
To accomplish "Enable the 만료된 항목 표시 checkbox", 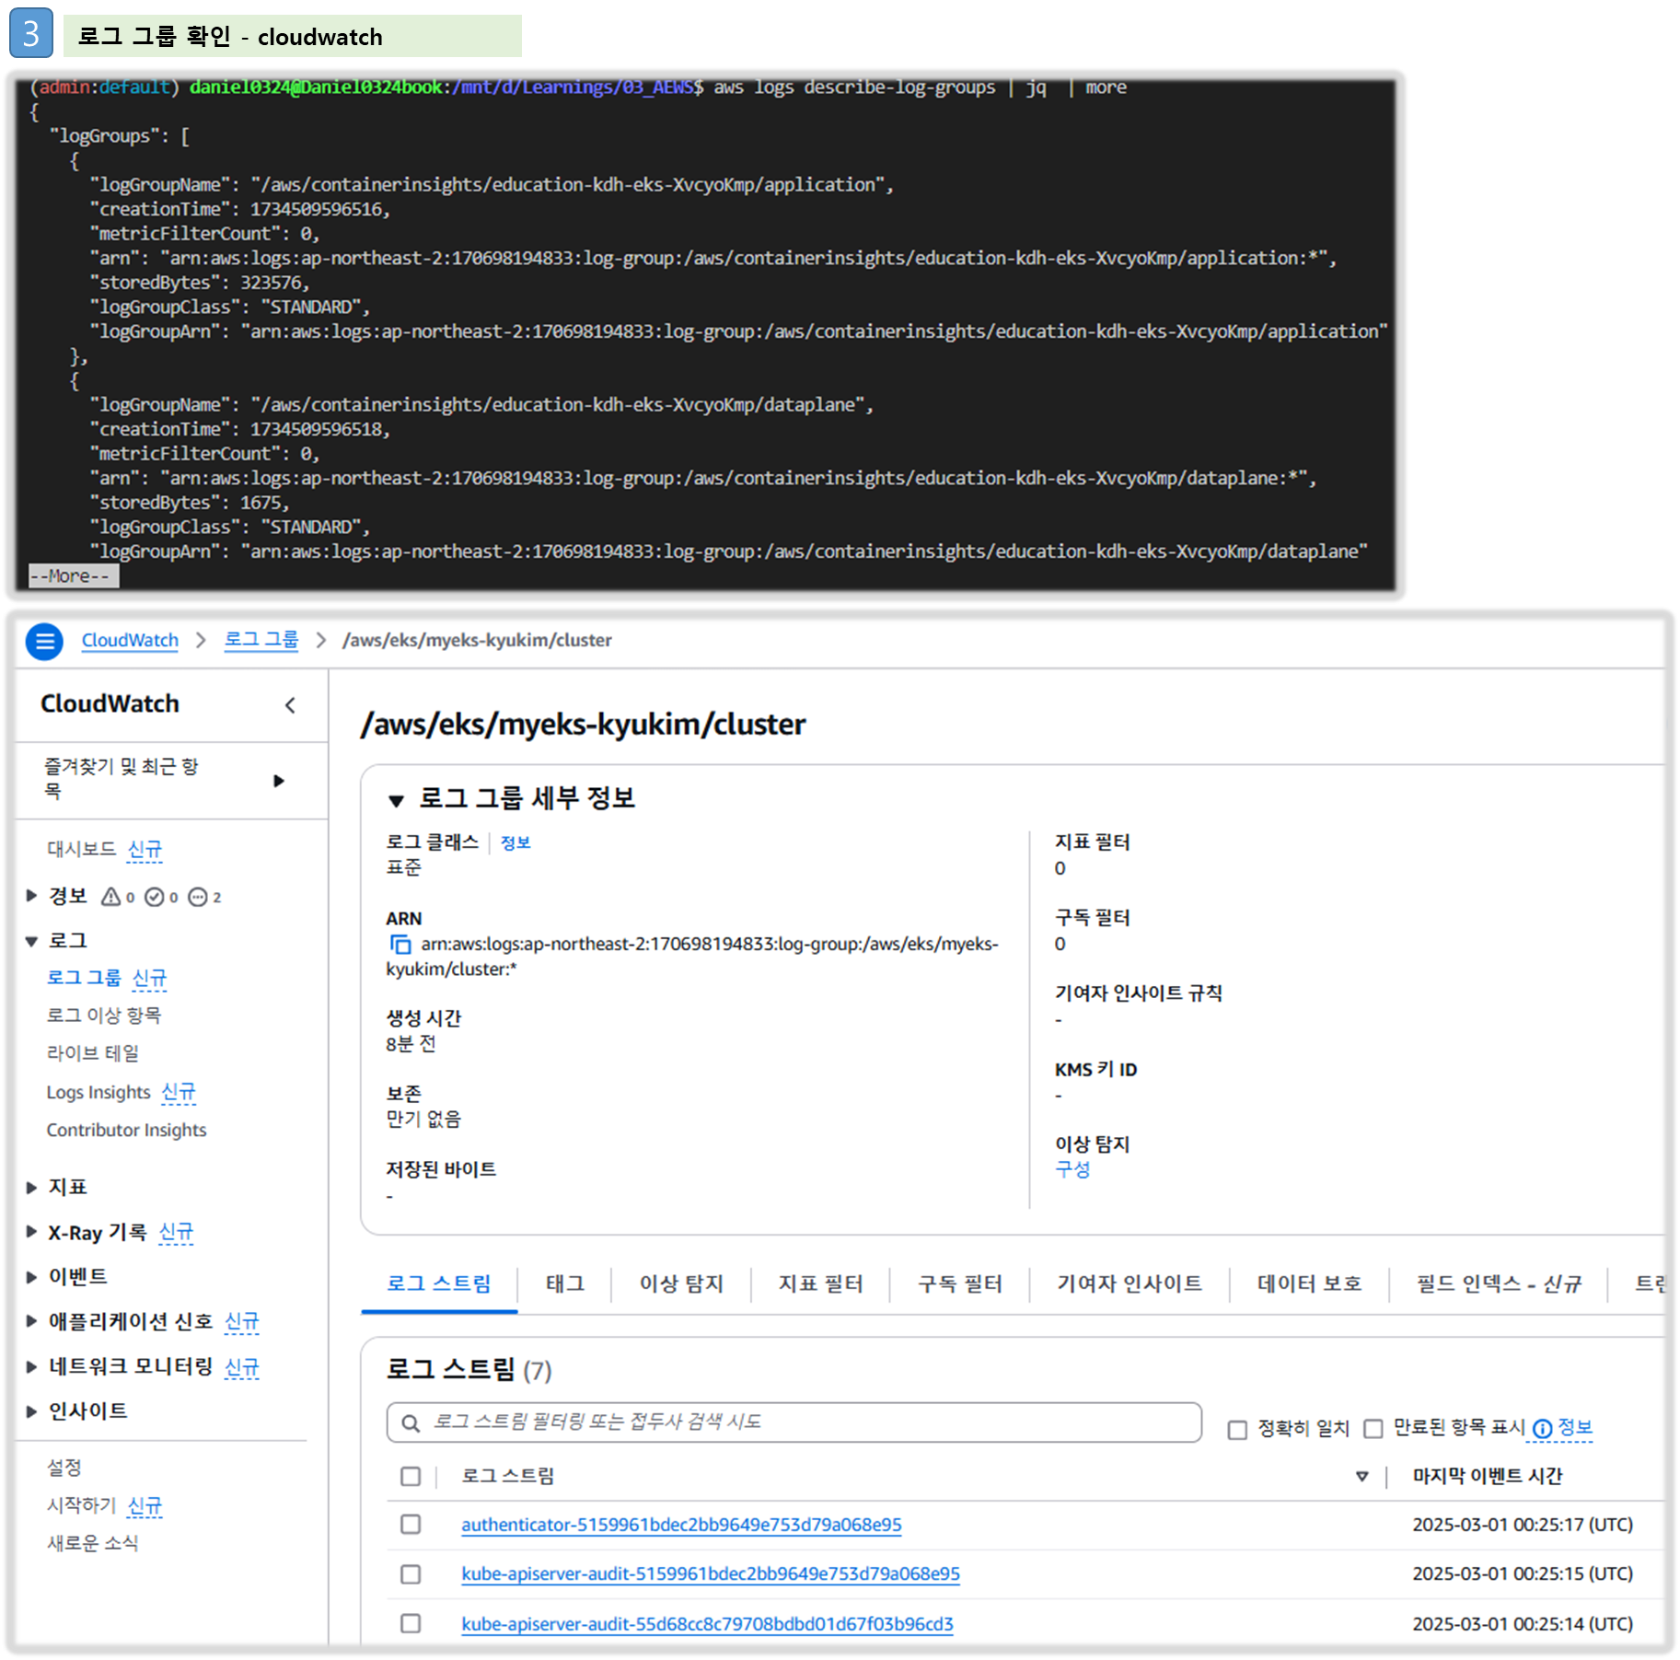I will click(x=1373, y=1429).
